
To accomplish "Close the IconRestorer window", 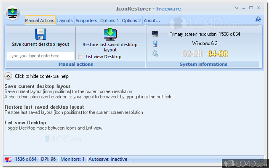I will tap(258, 8).
